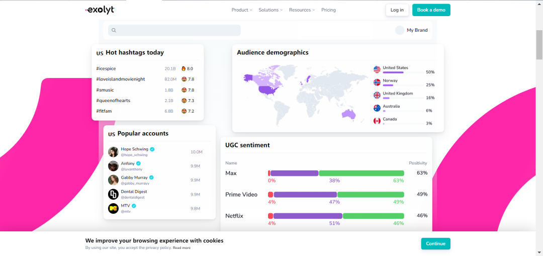Click the search magnifier icon
Screen dimensions: 543x256
(x=114, y=30)
